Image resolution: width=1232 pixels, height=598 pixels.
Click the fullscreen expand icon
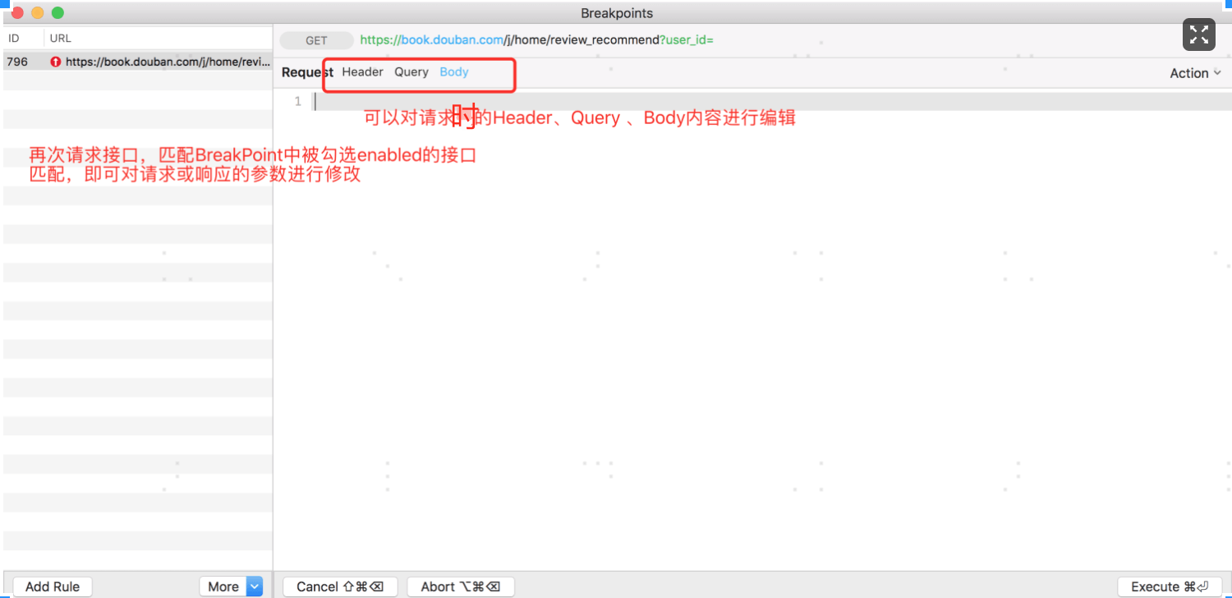(1198, 34)
